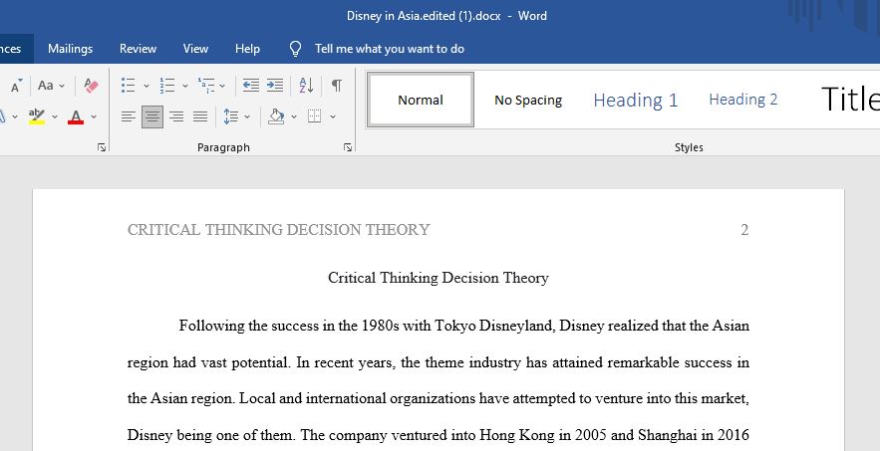
Task: Open the Help tab
Action: click(x=247, y=49)
